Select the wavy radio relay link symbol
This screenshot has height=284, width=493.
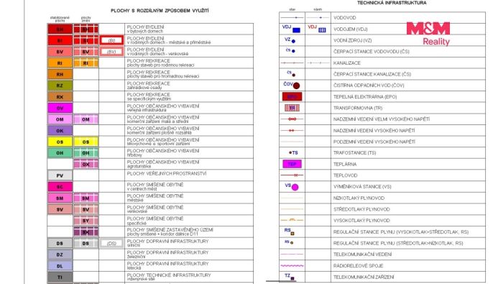coord(292,266)
